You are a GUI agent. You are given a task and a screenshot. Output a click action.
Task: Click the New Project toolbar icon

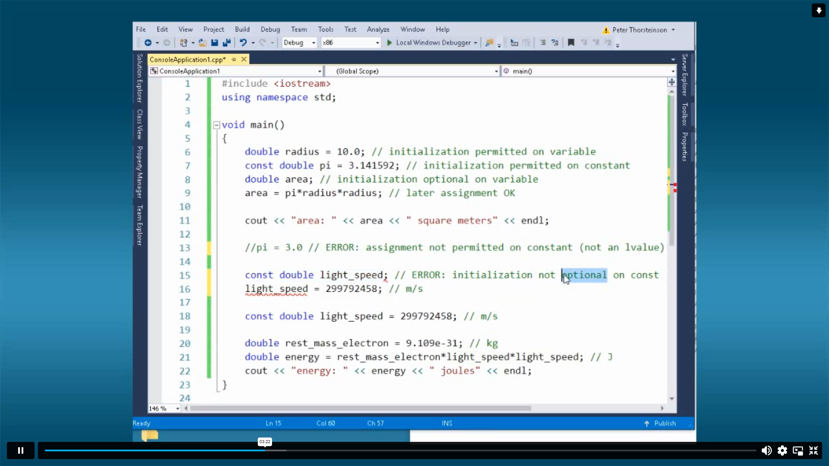[184, 43]
